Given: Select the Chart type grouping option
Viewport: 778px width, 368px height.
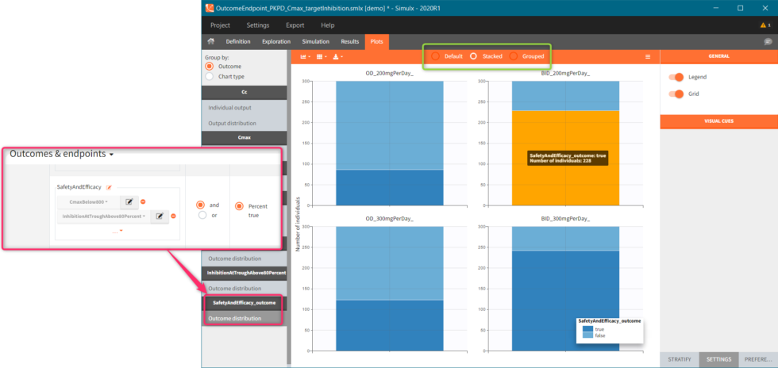Looking at the screenshot, I should 210,77.
